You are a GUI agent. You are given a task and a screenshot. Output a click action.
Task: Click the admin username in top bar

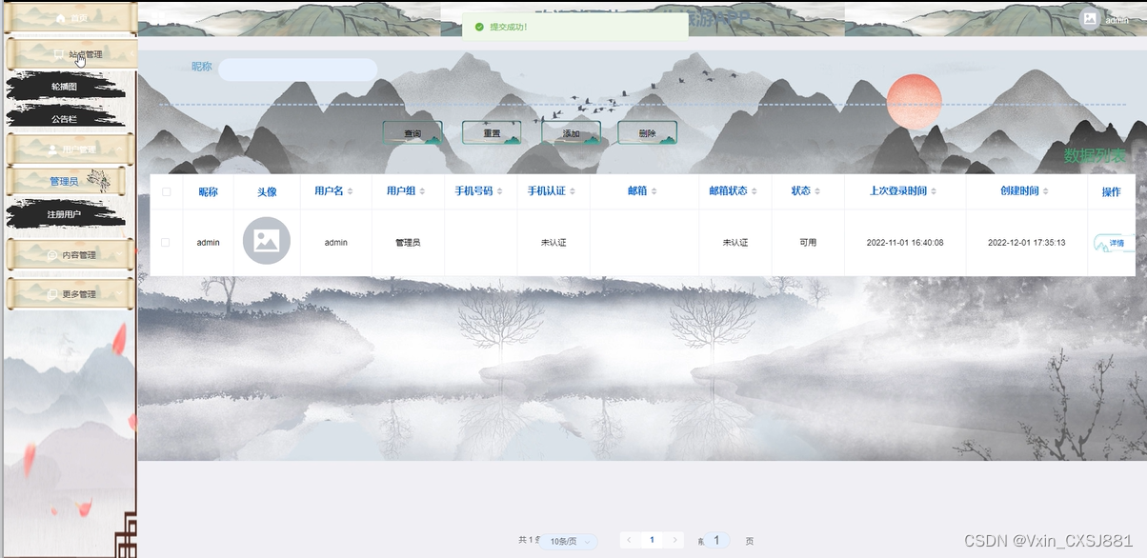pos(1117,20)
